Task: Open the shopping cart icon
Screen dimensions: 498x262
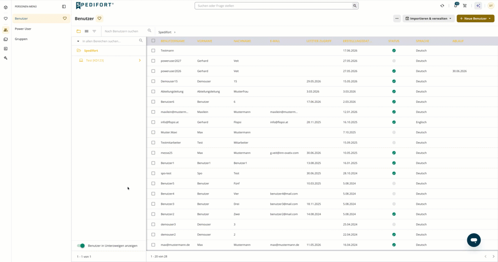Action: coord(464,6)
